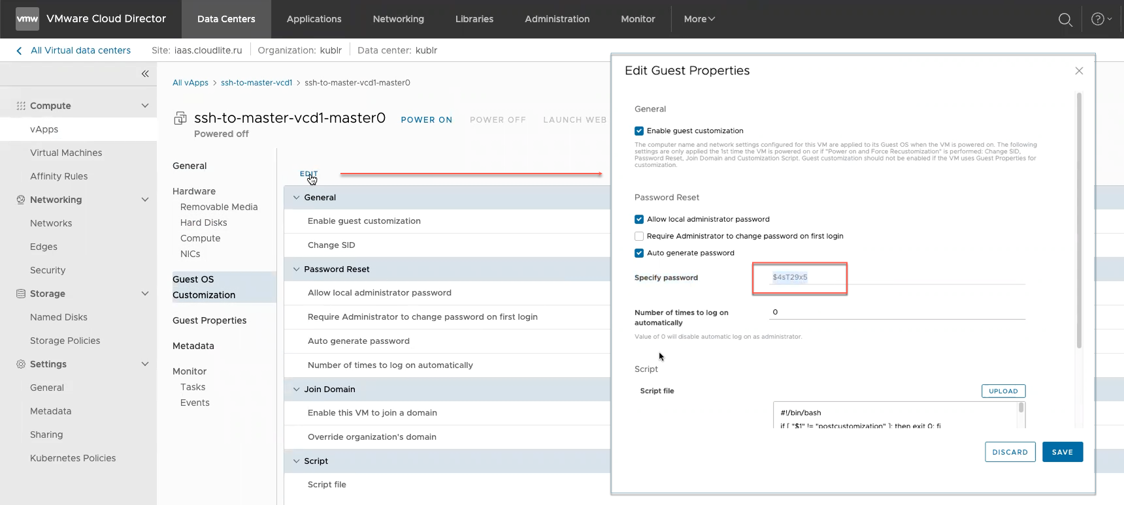The height and width of the screenshot is (505, 1124).
Task: Toggle Allow local administrator password checkbox
Action: 639,219
